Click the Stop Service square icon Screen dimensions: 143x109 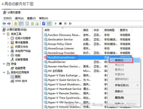coord(60,24)
